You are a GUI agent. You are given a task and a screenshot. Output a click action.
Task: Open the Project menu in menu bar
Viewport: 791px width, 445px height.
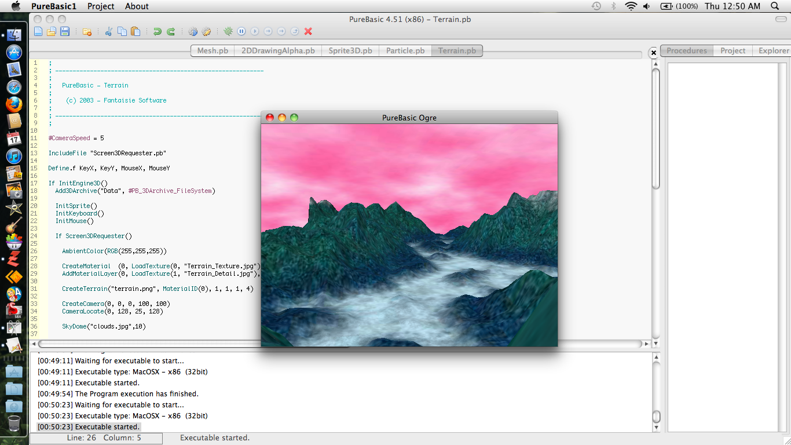click(x=101, y=6)
